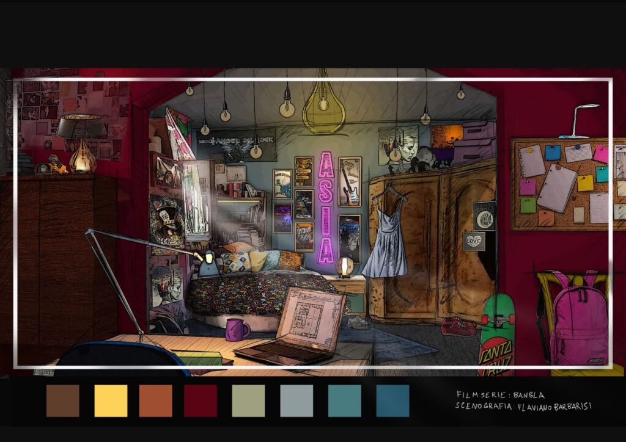The image size is (626, 442).
Task: Click the "Scenografia: Flaviano Barbarisi" credit
Action: pos(523,406)
